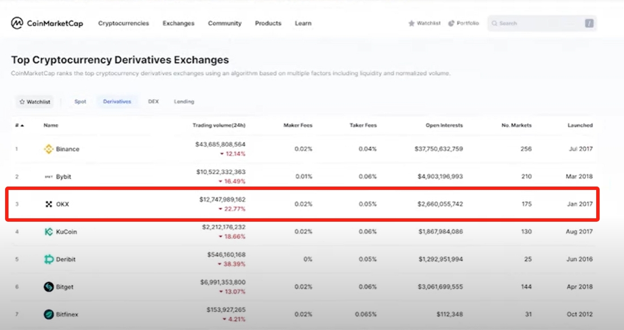The image size is (624, 330).
Task: Click the Binance logo icon
Action: [x=49, y=149]
